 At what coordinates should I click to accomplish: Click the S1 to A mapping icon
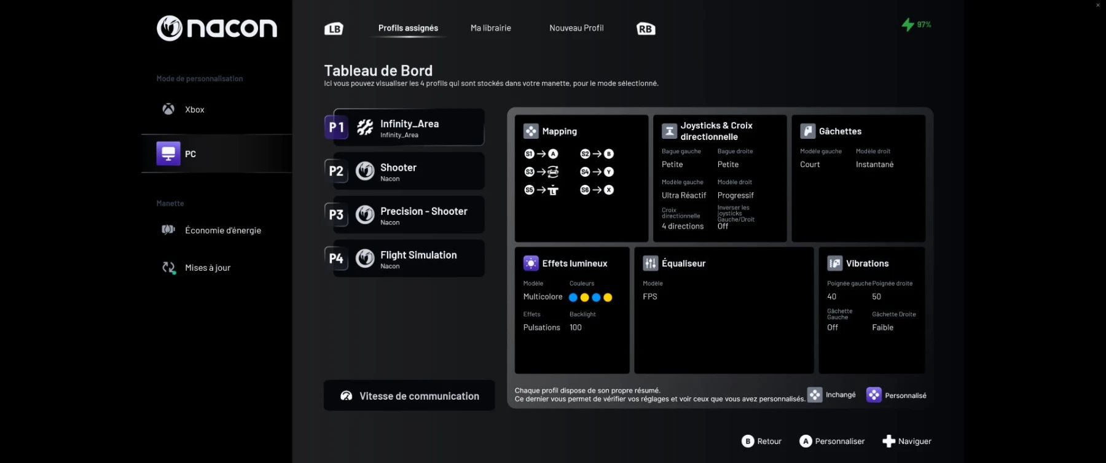coord(541,154)
